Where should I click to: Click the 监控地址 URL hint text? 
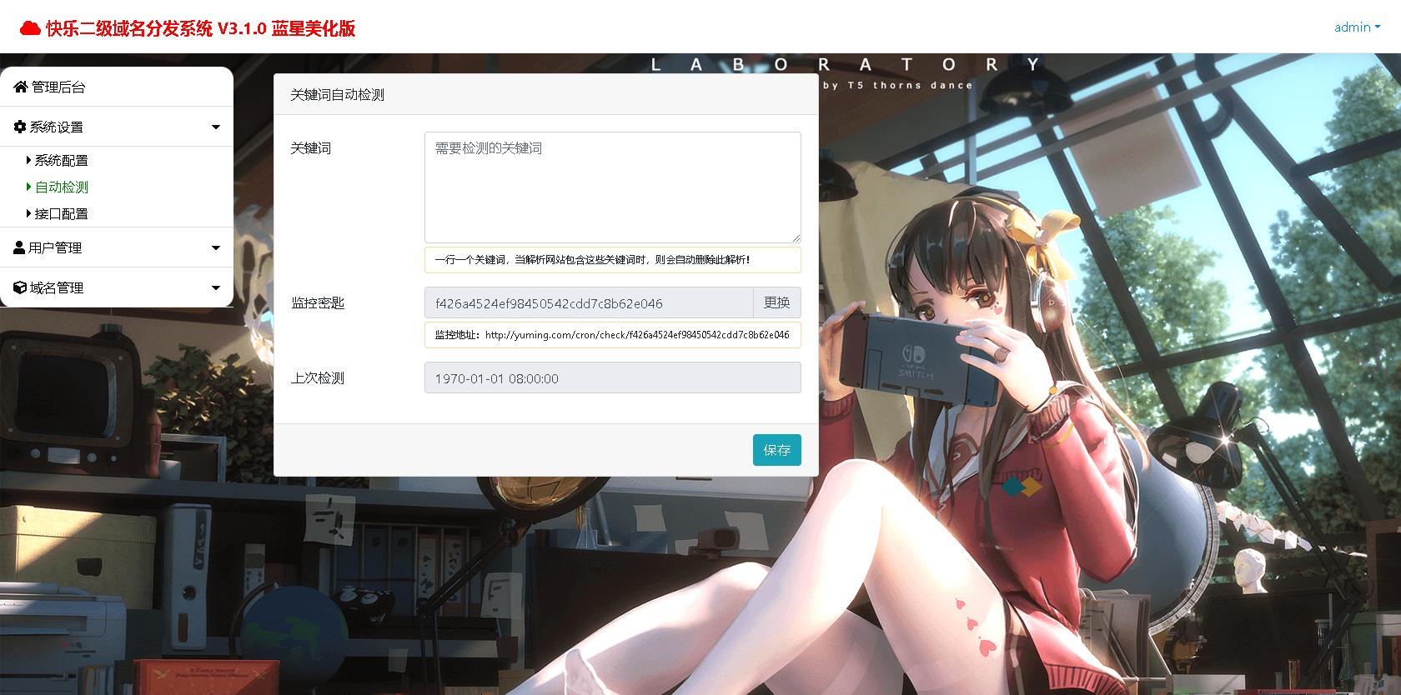tap(613, 335)
